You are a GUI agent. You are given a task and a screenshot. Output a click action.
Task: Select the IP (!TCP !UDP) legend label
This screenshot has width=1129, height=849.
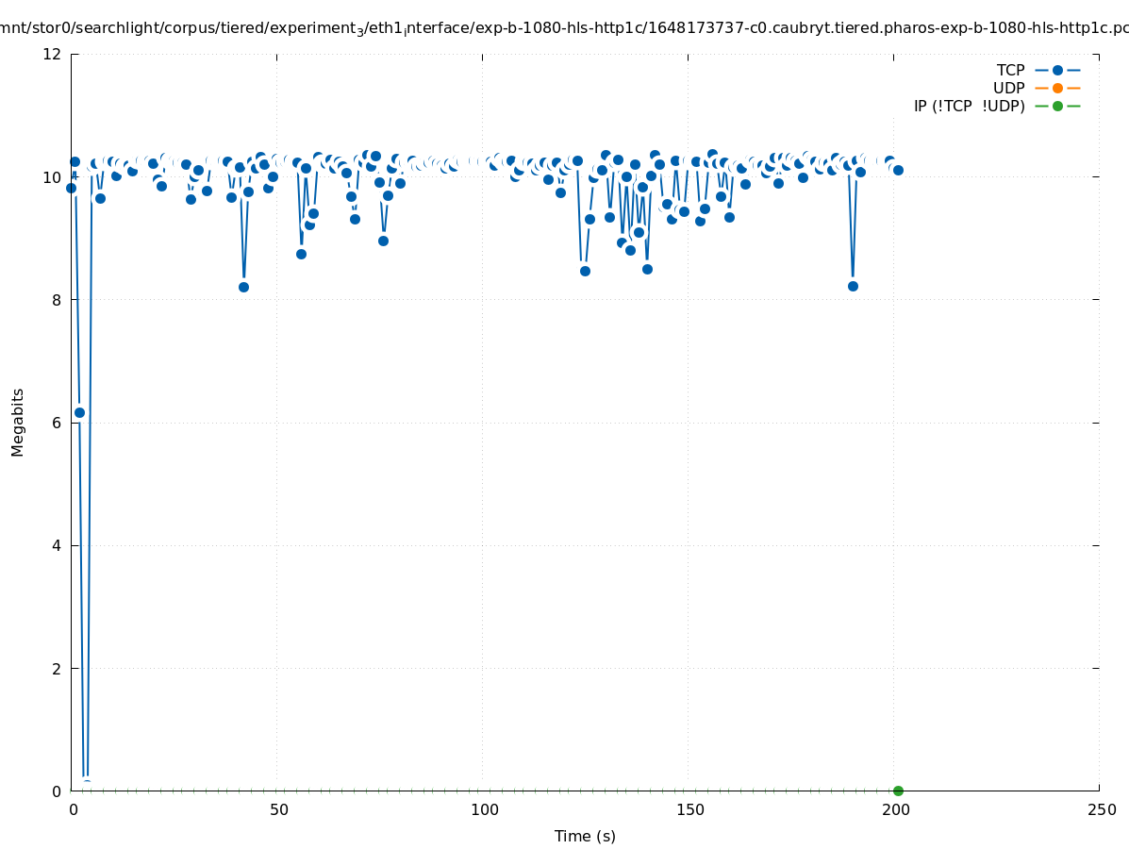click(x=969, y=106)
